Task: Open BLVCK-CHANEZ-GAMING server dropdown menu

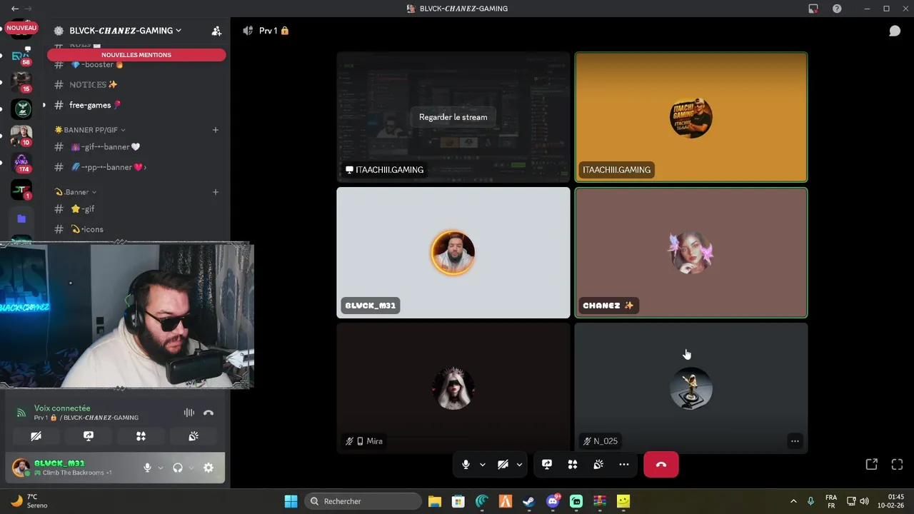Action: tap(126, 31)
